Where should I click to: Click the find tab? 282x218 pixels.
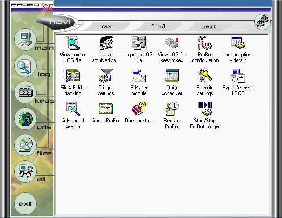click(x=158, y=26)
